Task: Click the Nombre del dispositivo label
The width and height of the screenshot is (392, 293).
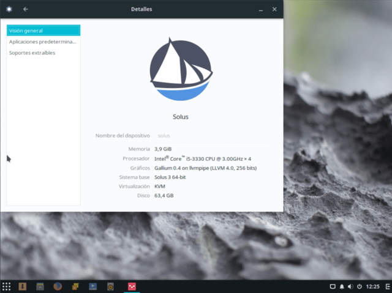Action: pos(123,136)
